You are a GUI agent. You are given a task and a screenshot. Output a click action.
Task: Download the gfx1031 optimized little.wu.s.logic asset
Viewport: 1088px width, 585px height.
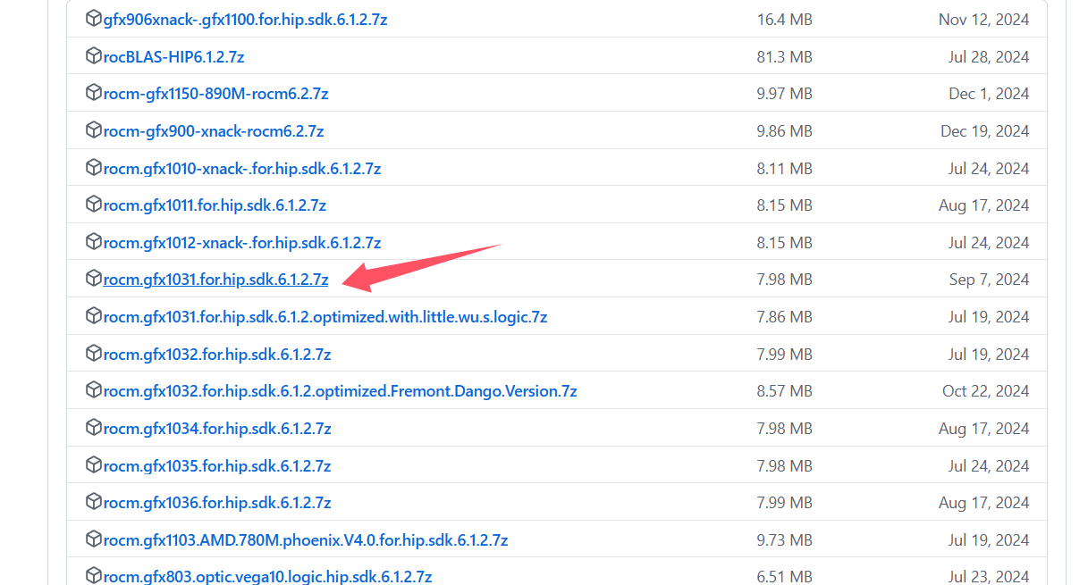325,317
